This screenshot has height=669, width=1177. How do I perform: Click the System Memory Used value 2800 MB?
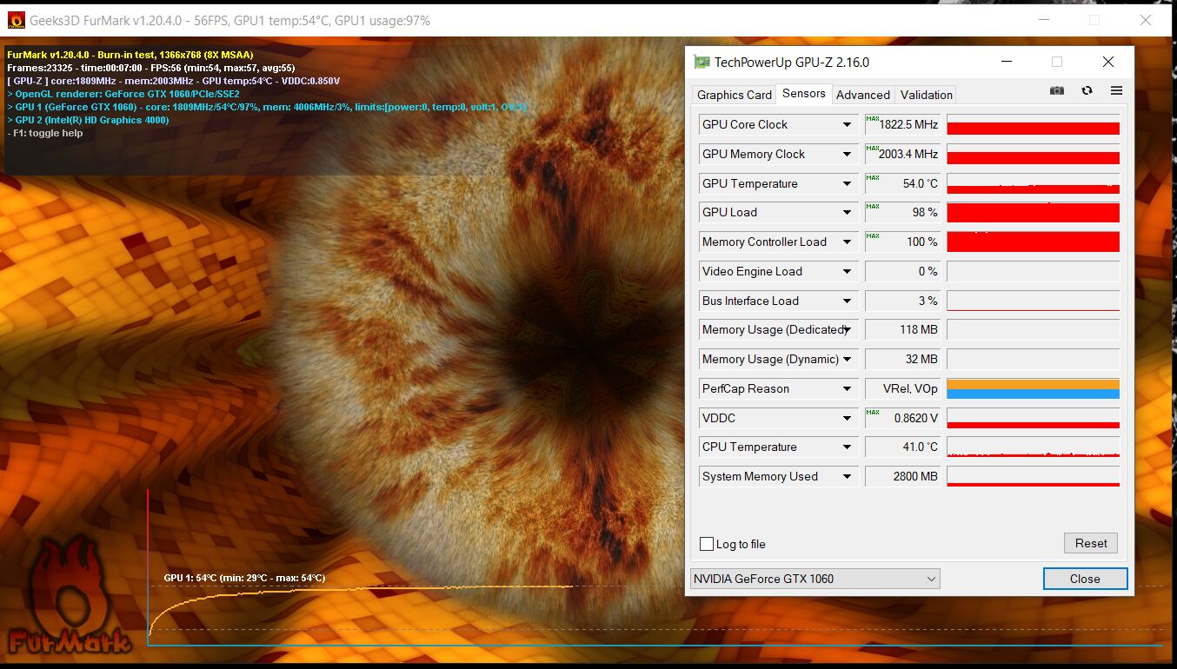(x=902, y=476)
